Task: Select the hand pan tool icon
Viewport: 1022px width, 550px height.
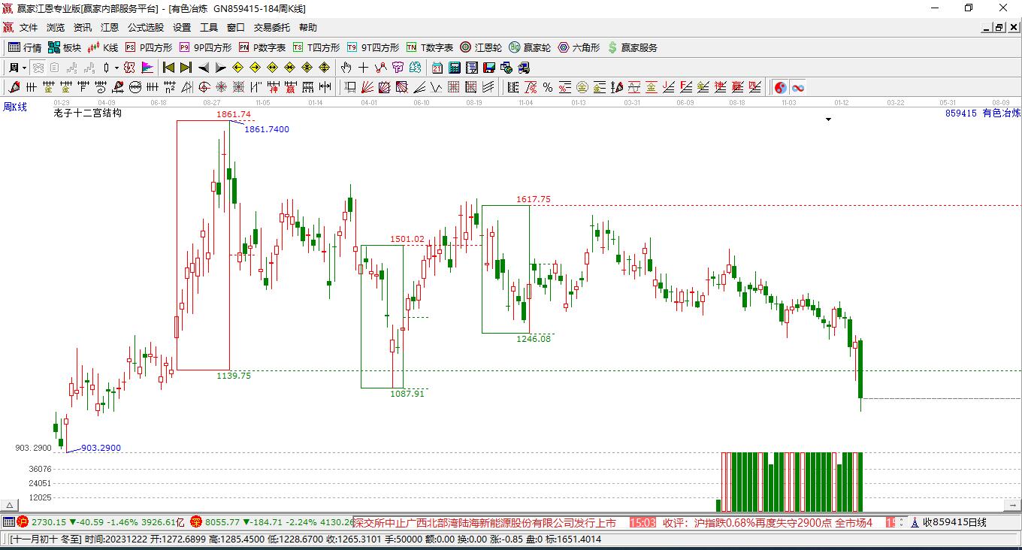Action: point(346,68)
